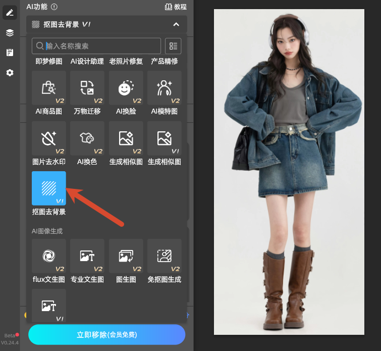The height and width of the screenshot is (351, 381).
Task: Open the notes document sidebar icon
Action: (x=10, y=53)
